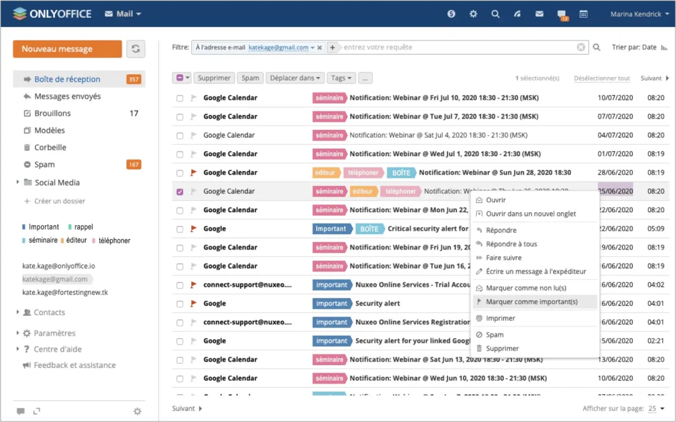Click the ONLYOFFICE logo
Screen dimensions: 676x422
point(52,14)
